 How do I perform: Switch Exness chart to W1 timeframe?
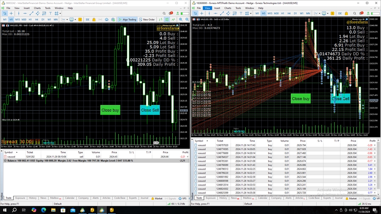[x=302, y=13]
